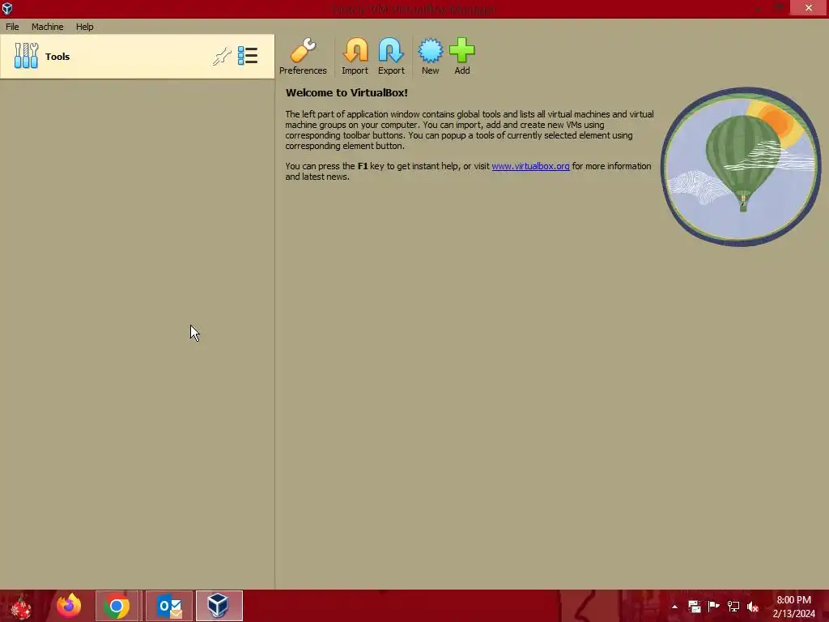This screenshot has height=622, width=829.
Task: Open Google Chrome from the taskbar
Action: coord(117,606)
